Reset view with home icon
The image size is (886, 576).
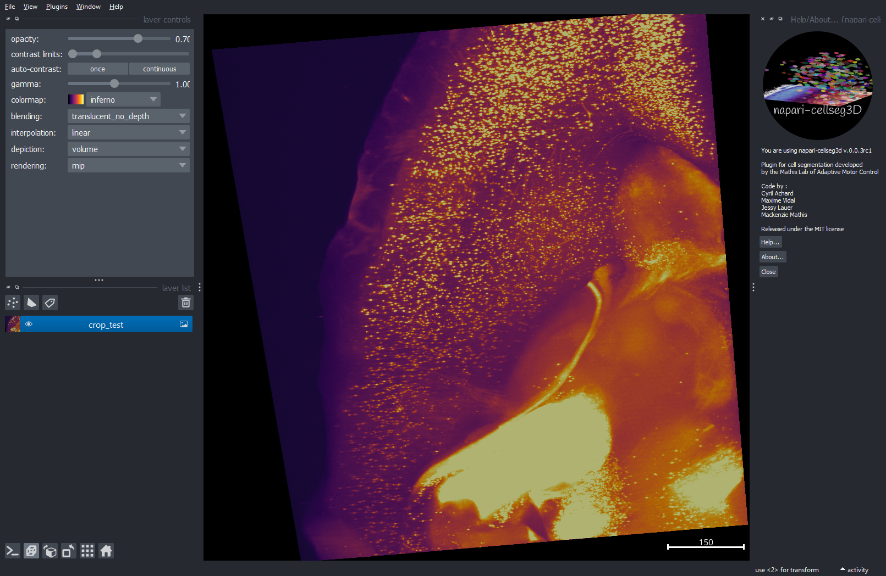coord(106,551)
